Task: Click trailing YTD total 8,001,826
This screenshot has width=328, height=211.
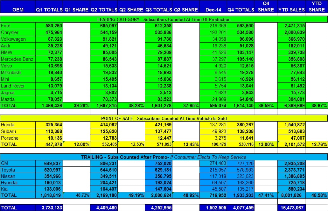Action: [291, 195]
